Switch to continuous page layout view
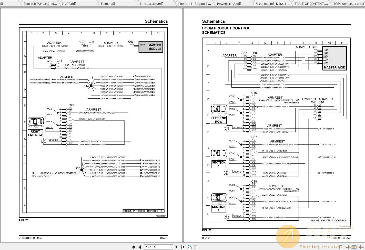The image size is (365, 250). pos(347,247)
